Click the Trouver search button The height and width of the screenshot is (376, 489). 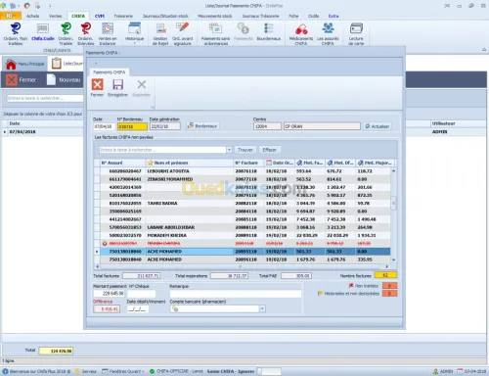click(245, 150)
